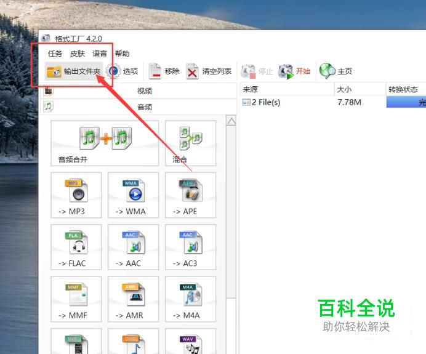Choose convert to M4A
The width and height of the screenshot is (426, 354).
click(190, 299)
